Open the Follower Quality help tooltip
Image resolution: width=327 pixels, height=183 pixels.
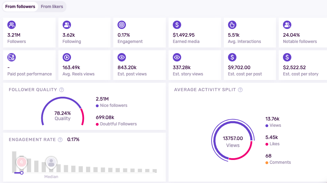pos(62,90)
